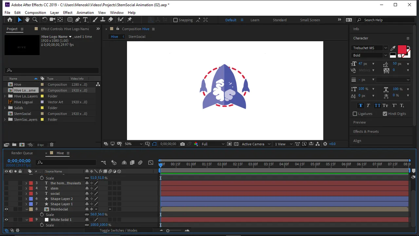Screen dimensions: 419x236
Task: Click the current time 0;00;00;00 in timeline
Action: (19, 161)
